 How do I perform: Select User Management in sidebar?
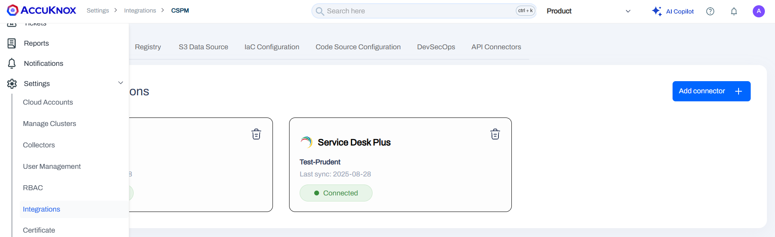[52, 166]
